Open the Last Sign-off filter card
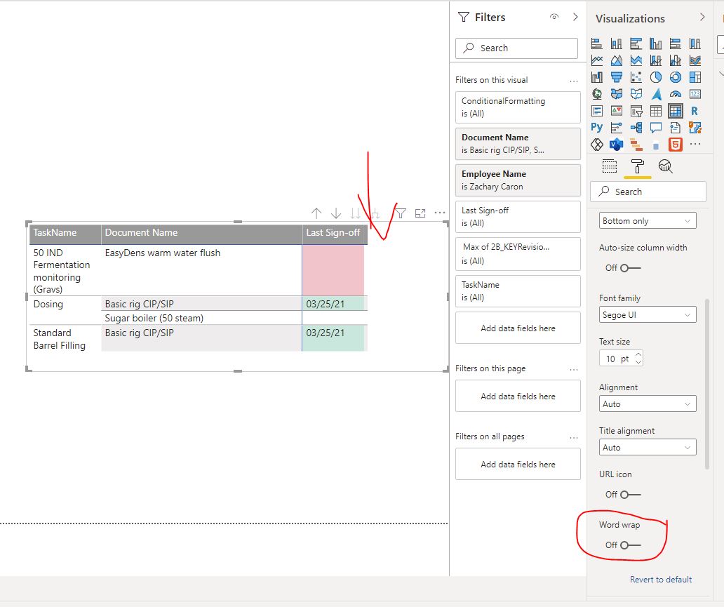 click(518, 217)
